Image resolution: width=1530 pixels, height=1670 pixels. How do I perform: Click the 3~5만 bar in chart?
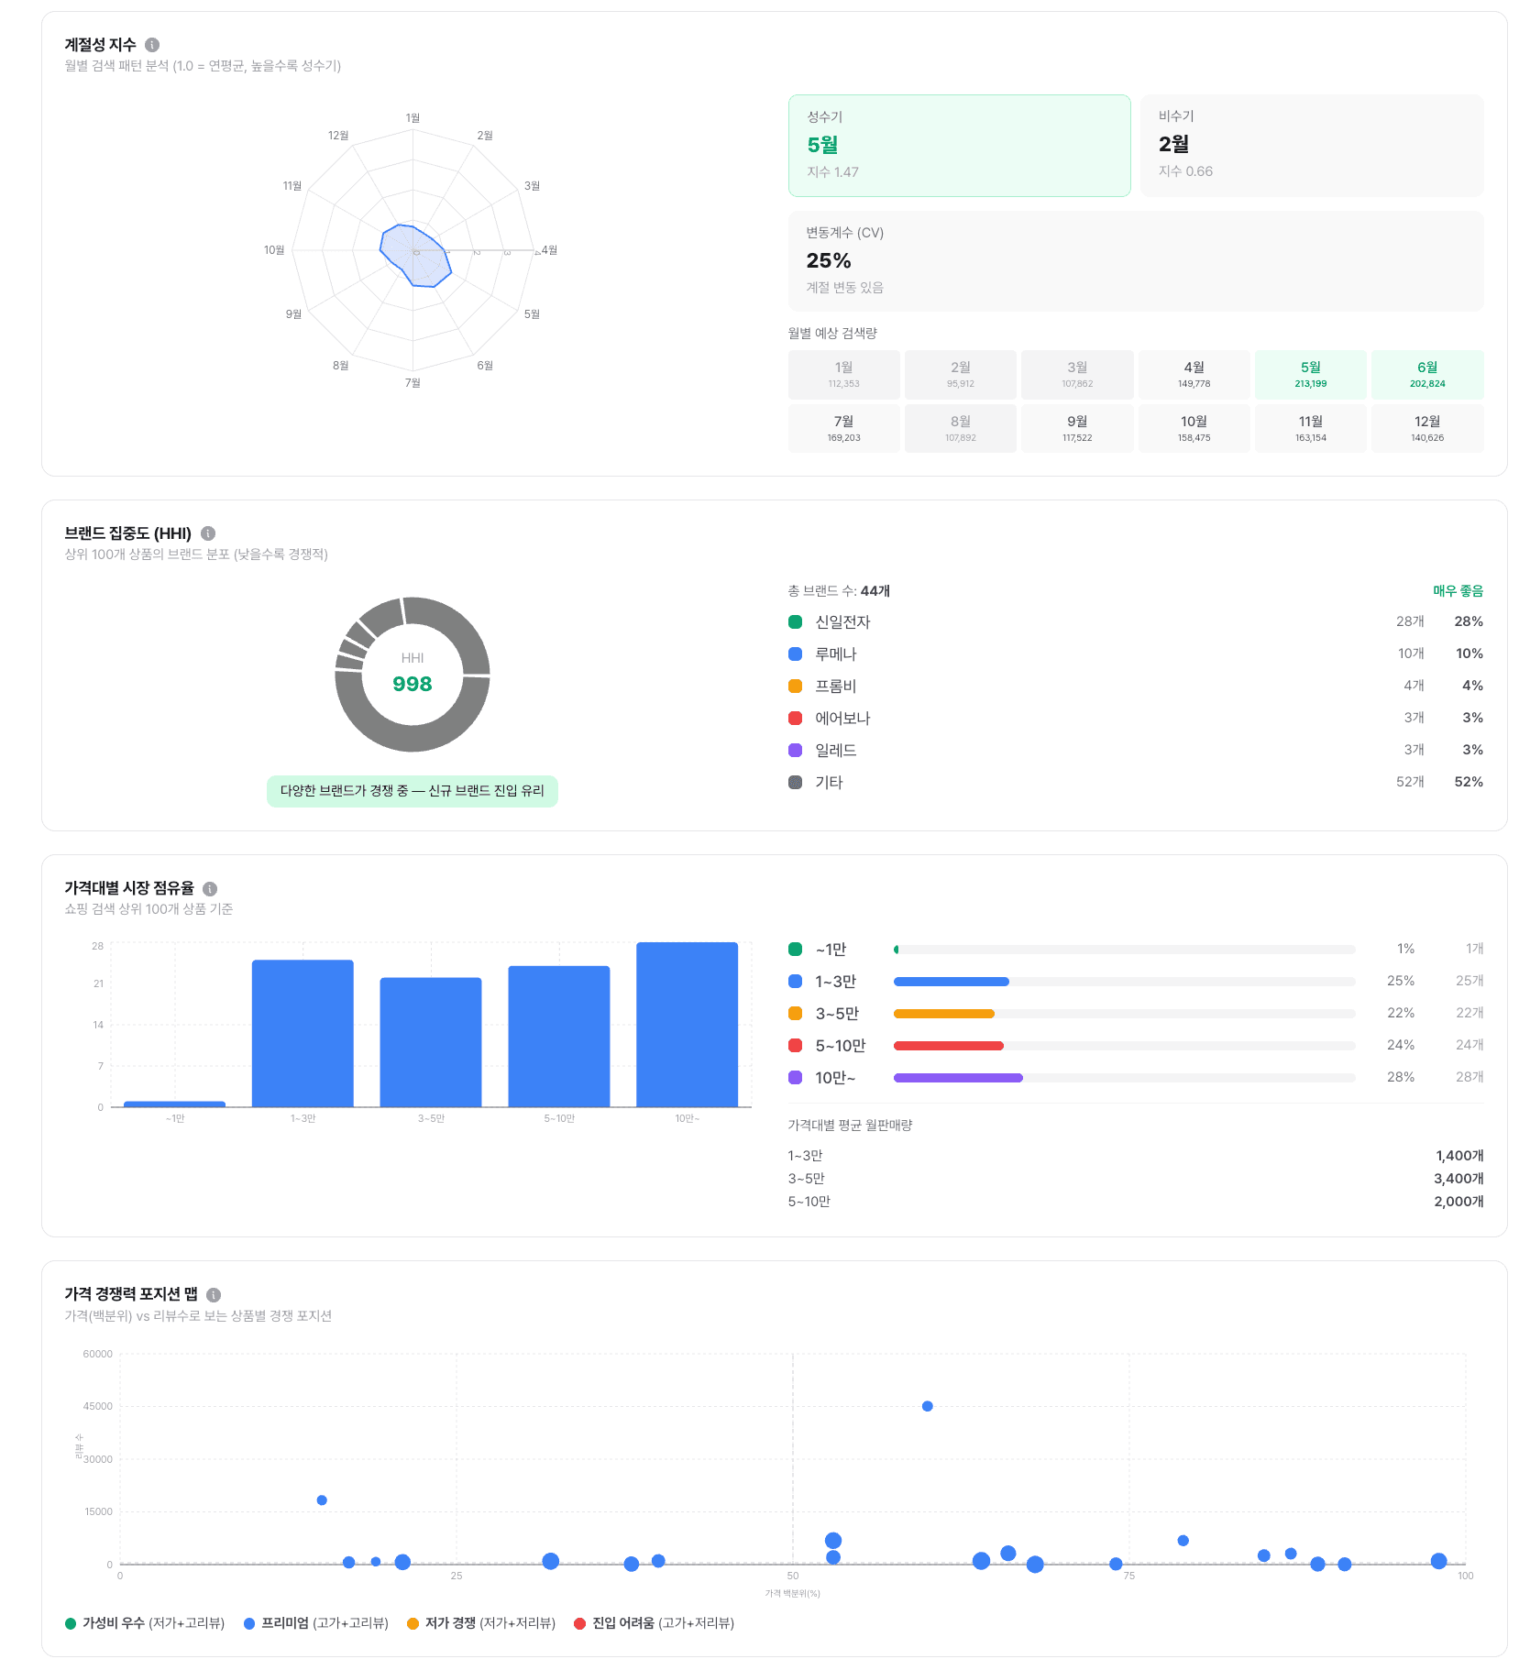point(431,1042)
